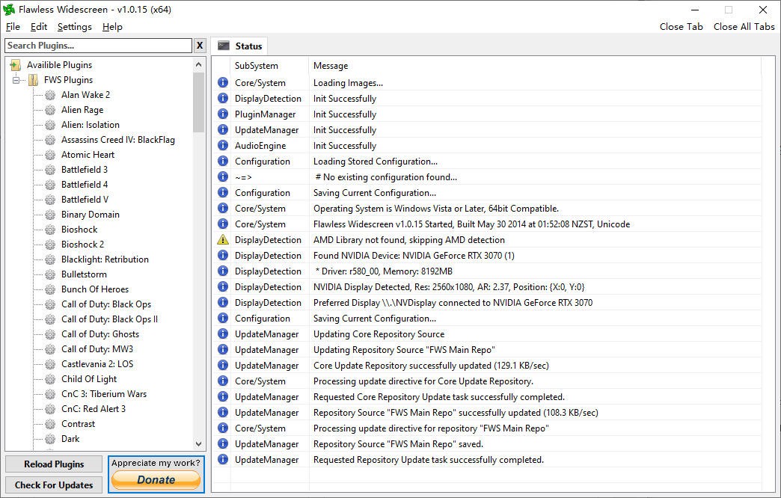Click the warning icon on AMD Library row
The width and height of the screenshot is (781, 498).
pos(223,239)
